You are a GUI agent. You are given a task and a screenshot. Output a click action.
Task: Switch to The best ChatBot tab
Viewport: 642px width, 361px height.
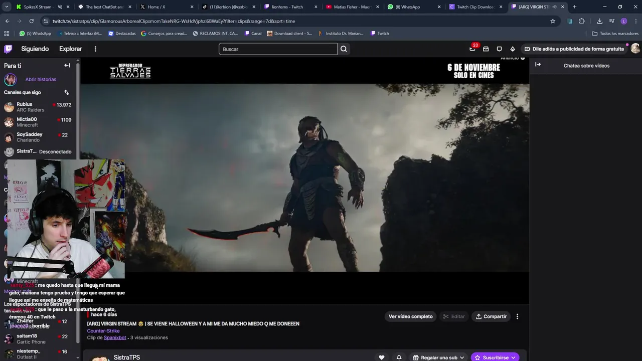104,7
